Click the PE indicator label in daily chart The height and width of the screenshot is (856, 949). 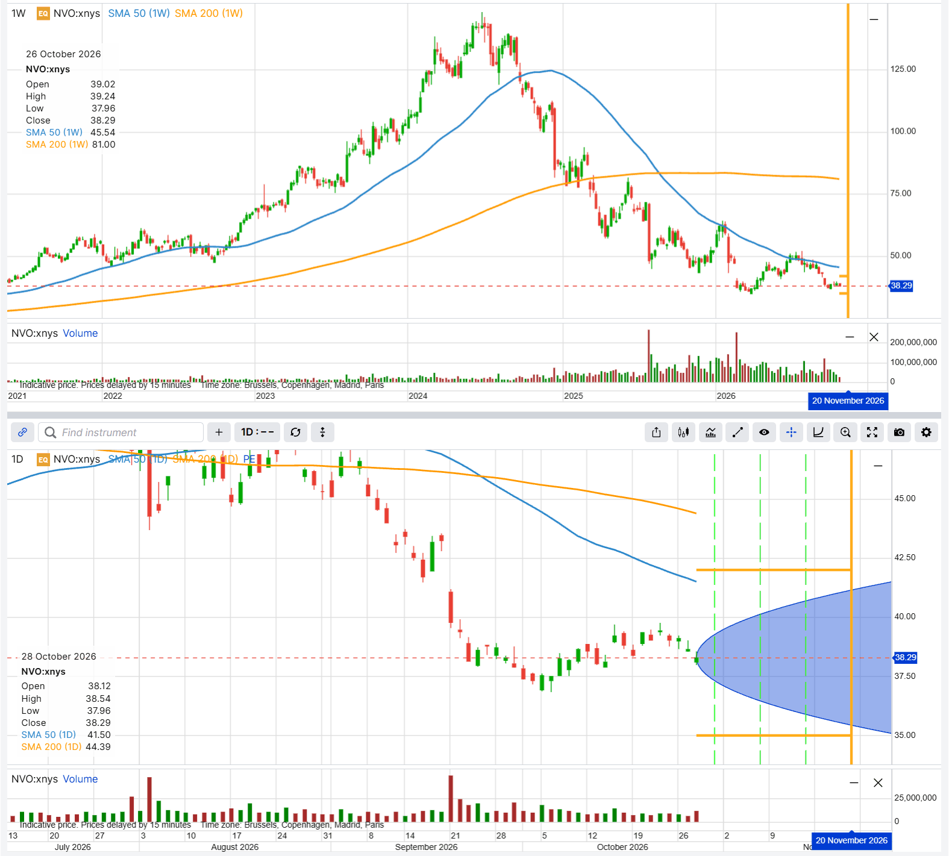pos(249,459)
